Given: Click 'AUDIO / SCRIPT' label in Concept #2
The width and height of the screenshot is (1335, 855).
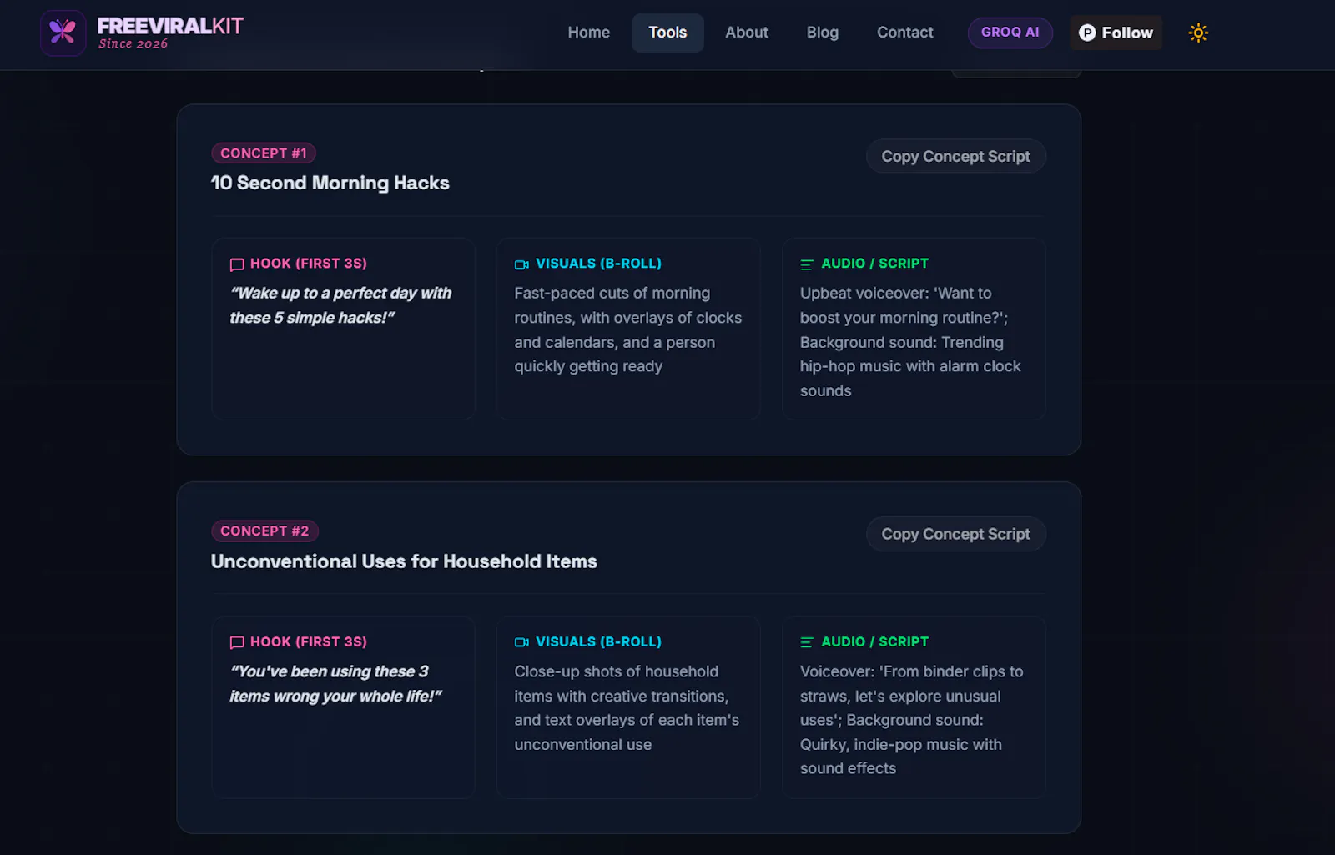Looking at the screenshot, I should (874, 641).
